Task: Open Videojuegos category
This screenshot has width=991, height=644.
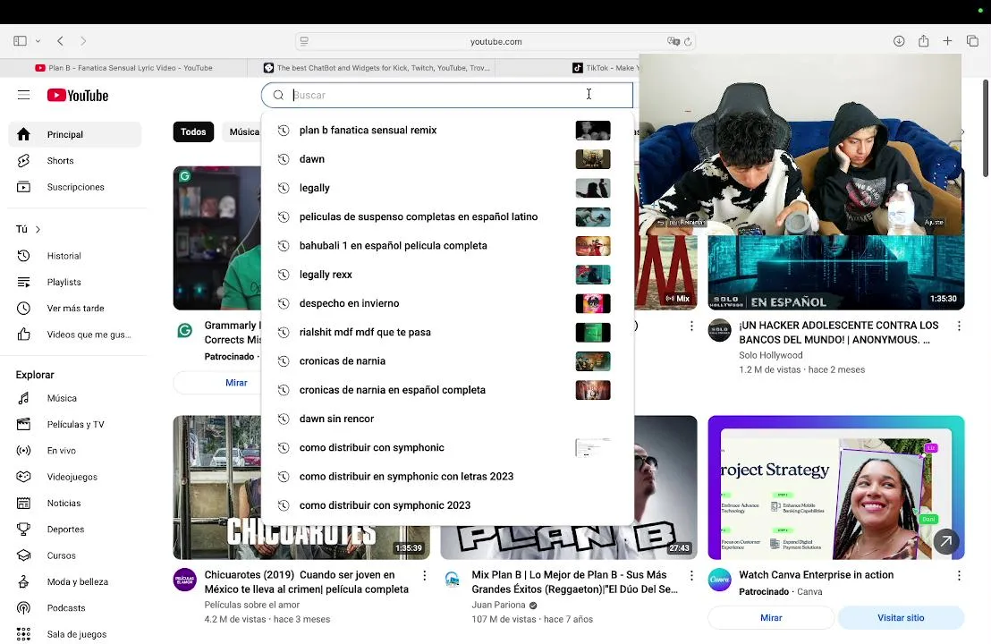Action: (x=74, y=477)
